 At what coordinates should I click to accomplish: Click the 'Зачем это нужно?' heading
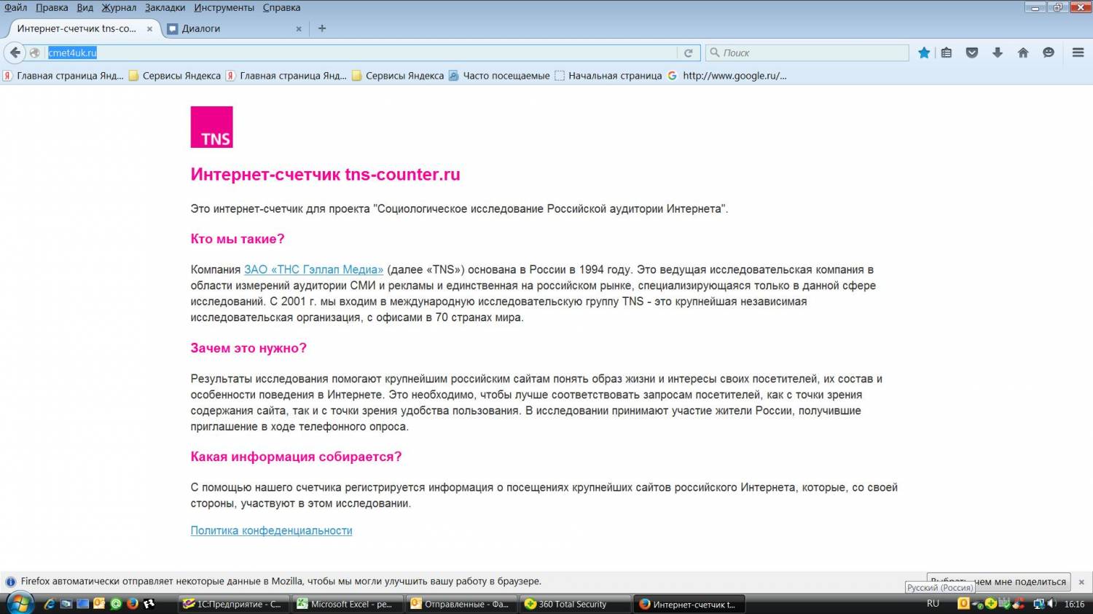click(x=248, y=348)
